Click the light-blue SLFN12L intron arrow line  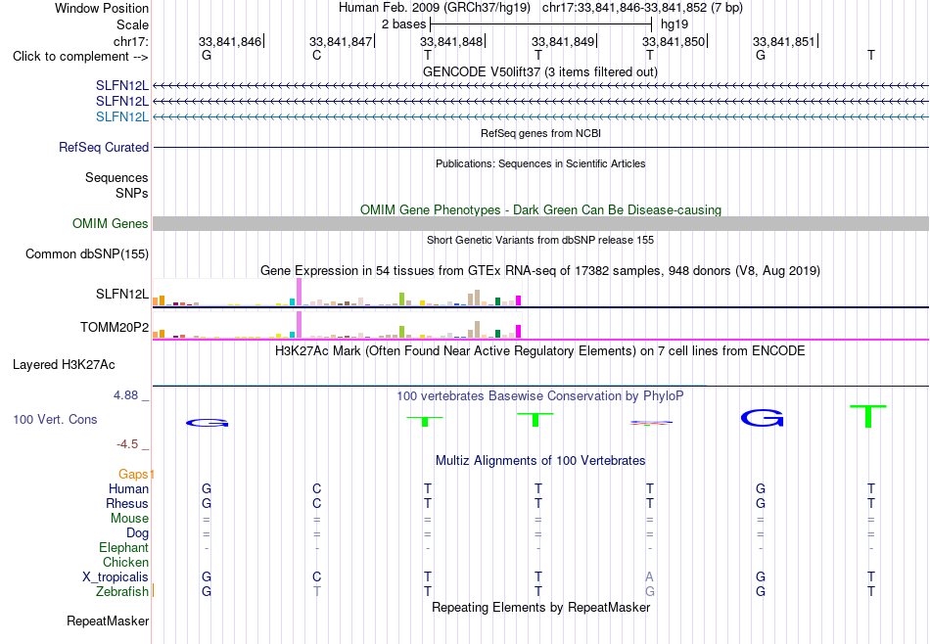[540, 116]
